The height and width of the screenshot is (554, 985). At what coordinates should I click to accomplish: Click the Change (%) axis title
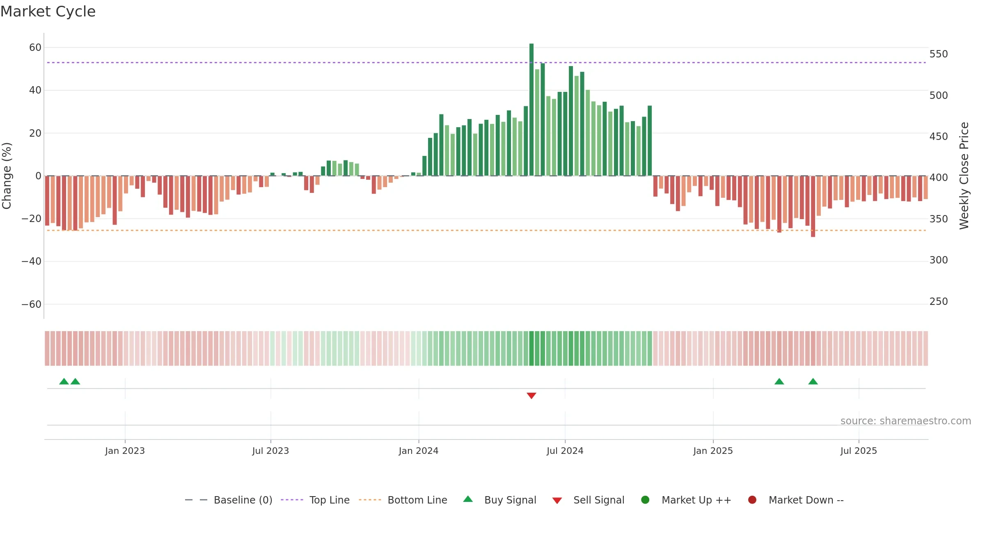(x=7, y=176)
